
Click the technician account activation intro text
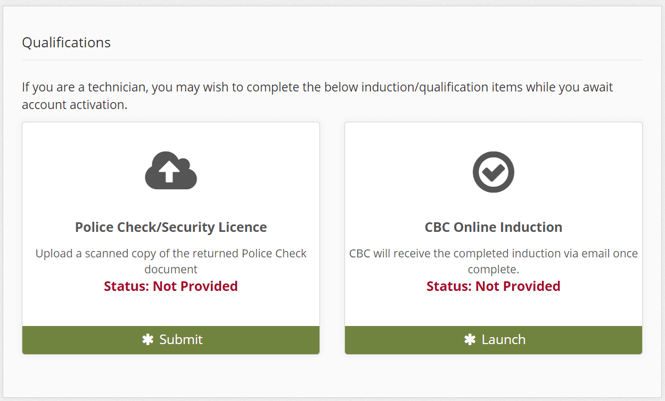tap(317, 96)
